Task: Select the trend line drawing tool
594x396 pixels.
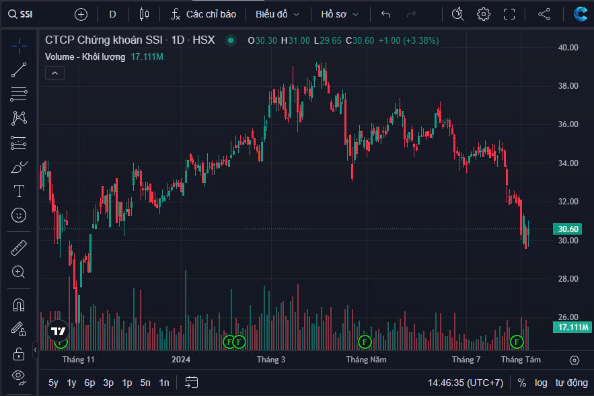Action: [x=19, y=70]
